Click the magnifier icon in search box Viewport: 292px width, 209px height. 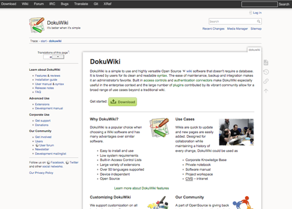tap(259, 21)
